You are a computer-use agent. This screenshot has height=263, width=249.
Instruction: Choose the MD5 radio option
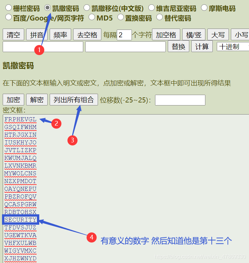tap(92, 17)
